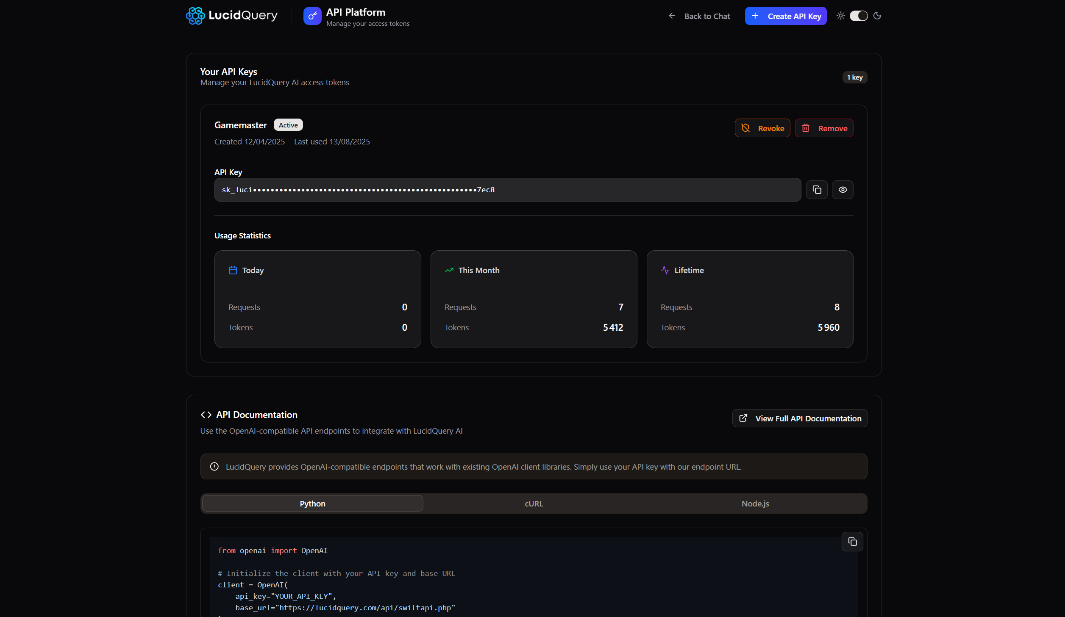The image size is (1065, 617).
Task: Select the Python code tab
Action: click(312, 504)
